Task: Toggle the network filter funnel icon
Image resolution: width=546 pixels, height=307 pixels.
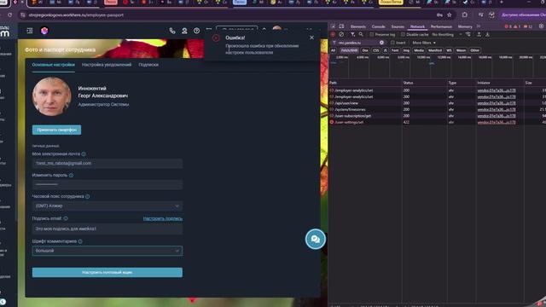Action: click(x=352, y=34)
